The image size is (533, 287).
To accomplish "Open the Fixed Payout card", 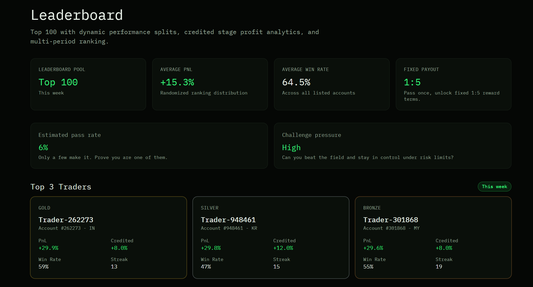I will tap(453, 84).
